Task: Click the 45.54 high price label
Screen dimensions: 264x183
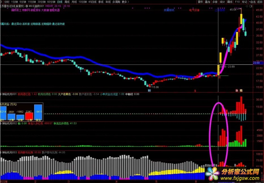Action: click(233, 10)
